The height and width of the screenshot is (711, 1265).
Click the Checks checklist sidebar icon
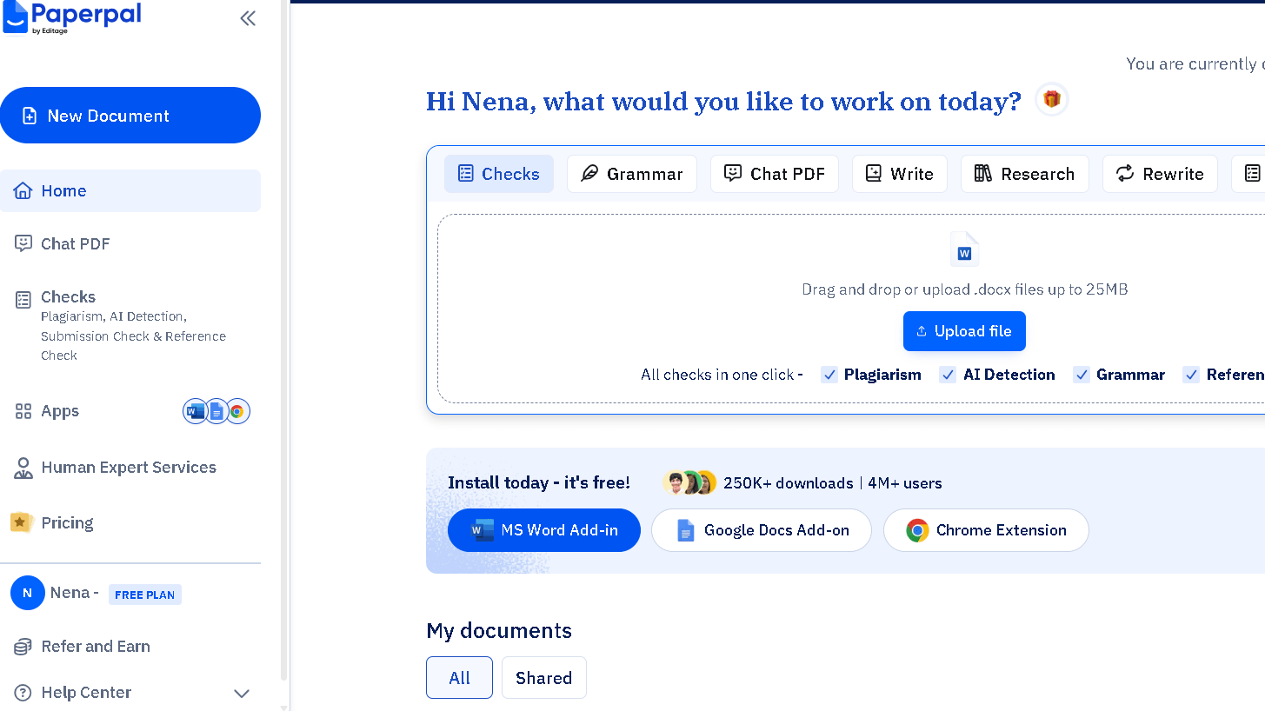(x=23, y=300)
